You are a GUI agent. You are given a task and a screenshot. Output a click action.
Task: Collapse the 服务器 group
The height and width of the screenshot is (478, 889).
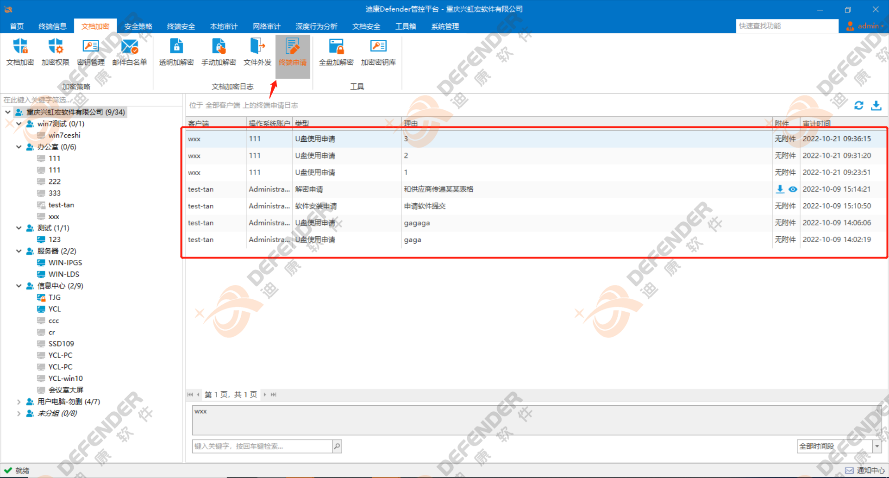coord(19,251)
